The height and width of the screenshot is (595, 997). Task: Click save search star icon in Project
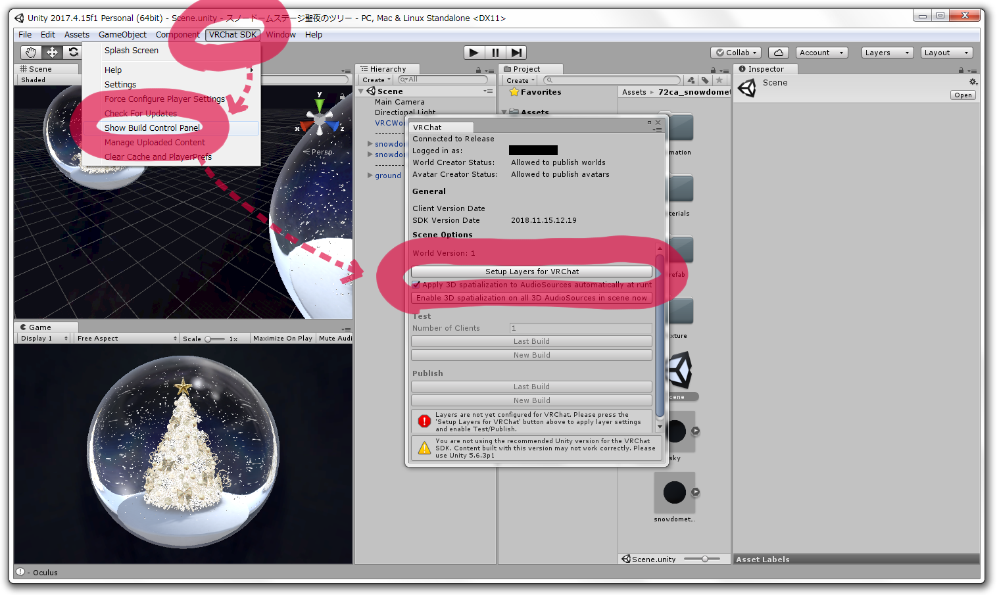coord(719,80)
